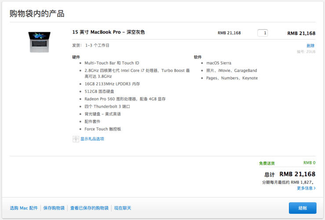The width and height of the screenshot is (325, 220).
Task: Click the MacBook Pro product thumbnail
Action: [x=39, y=42]
